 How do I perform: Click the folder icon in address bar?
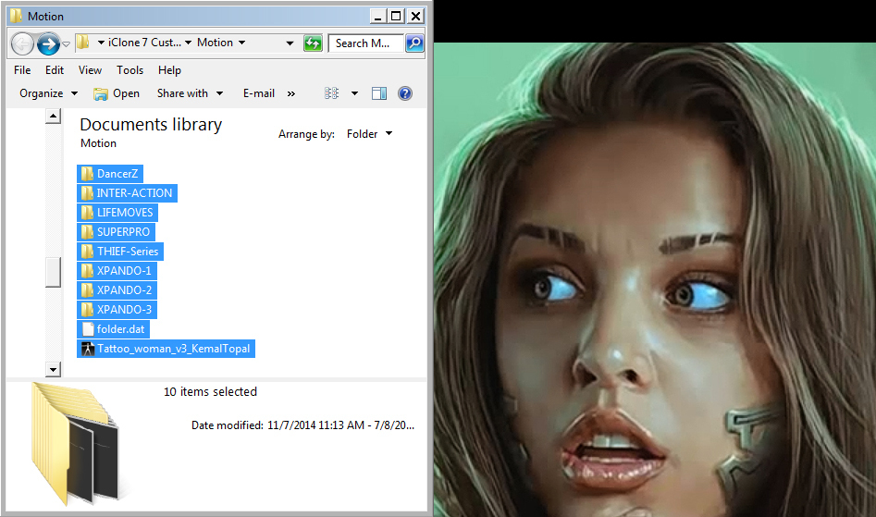82,43
